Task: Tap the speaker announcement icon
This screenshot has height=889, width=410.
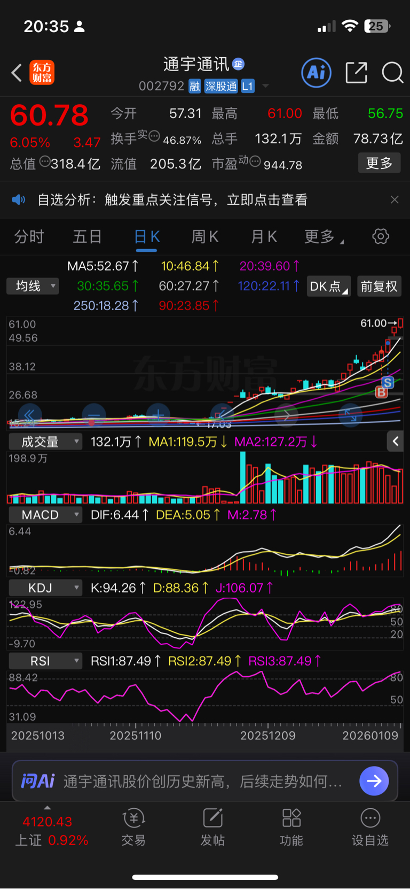Action: [19, 200]
